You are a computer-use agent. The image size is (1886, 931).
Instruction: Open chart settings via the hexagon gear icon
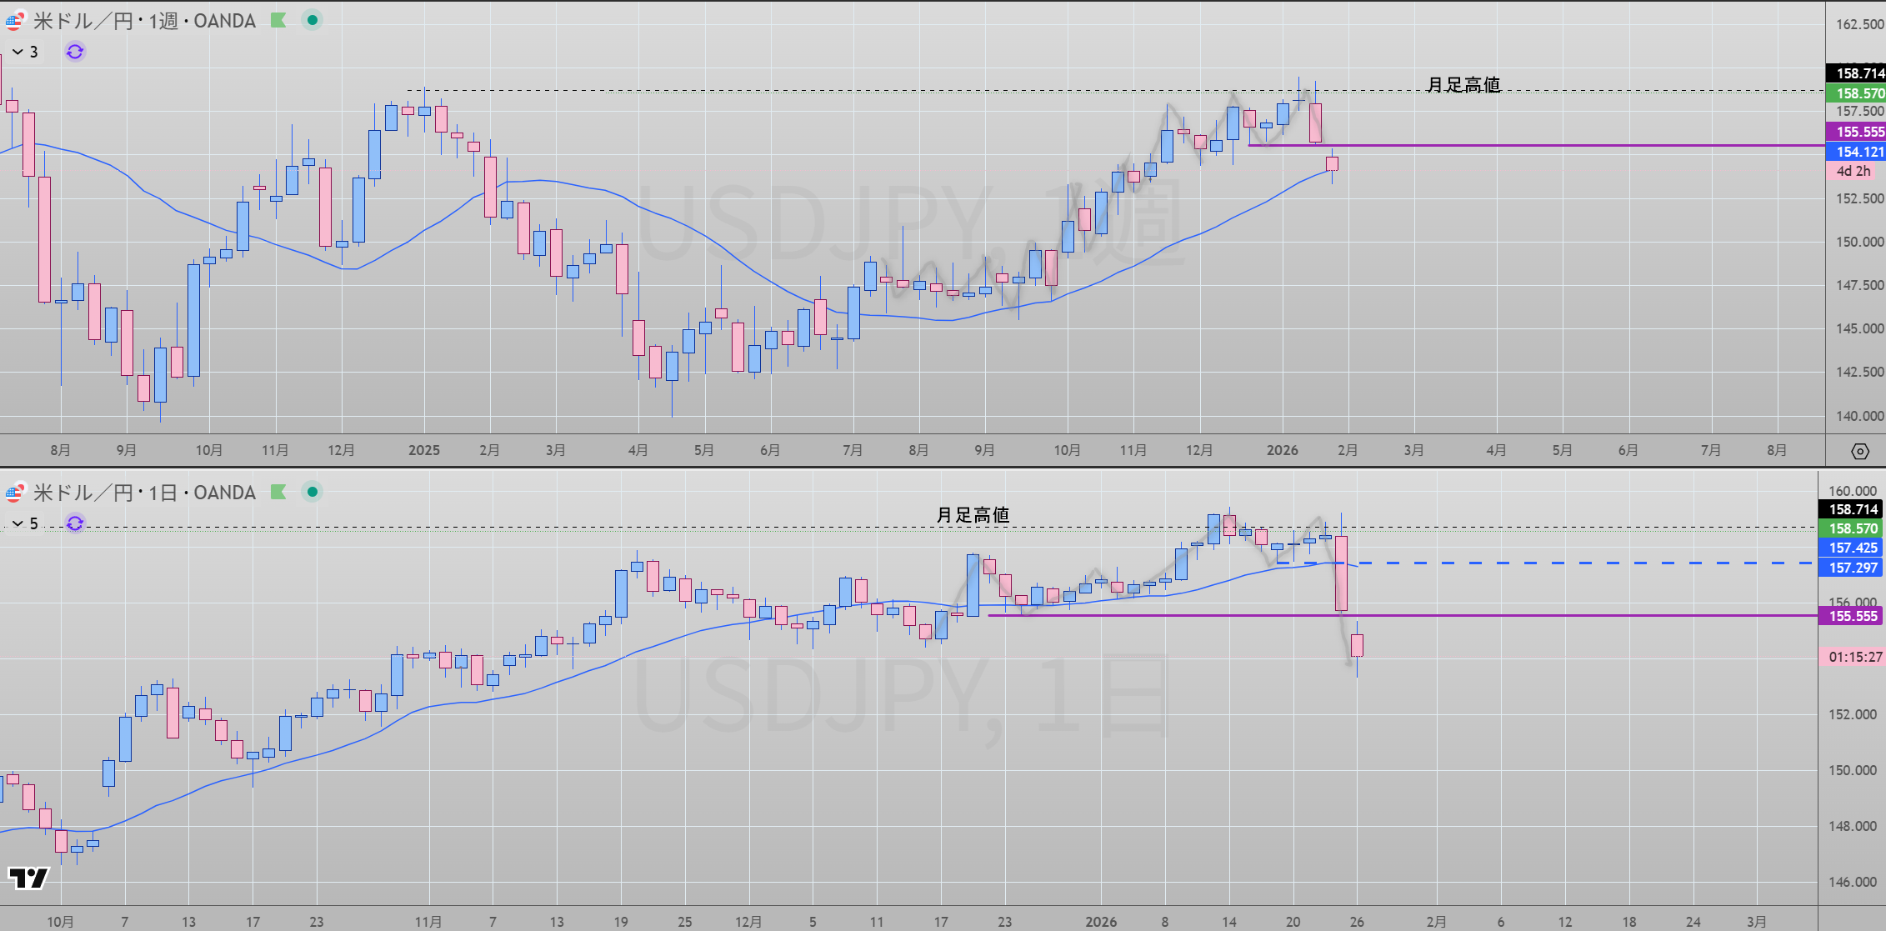pos(1859,451)
